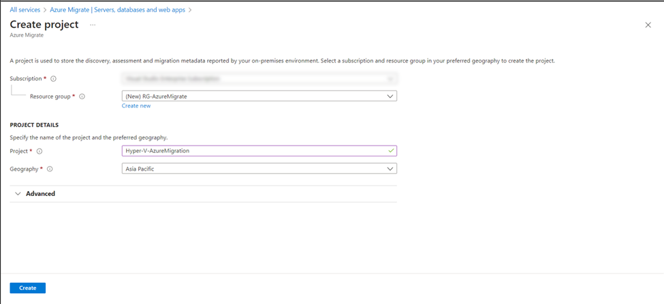664x304 pixels.
Task: Click the PROJECT DETAILS heading
Action: (34, 125)
